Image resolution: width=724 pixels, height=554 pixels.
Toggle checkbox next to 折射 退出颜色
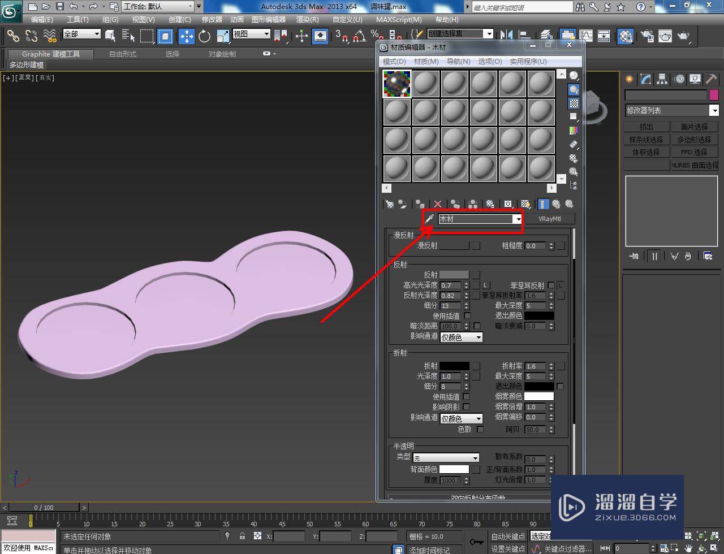(560, 387)
